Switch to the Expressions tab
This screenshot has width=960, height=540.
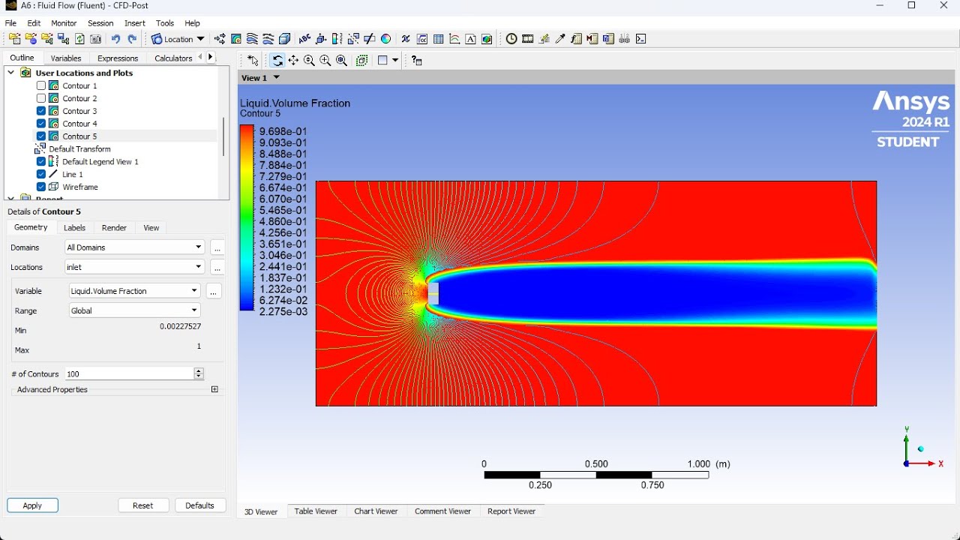coord(118,58)
